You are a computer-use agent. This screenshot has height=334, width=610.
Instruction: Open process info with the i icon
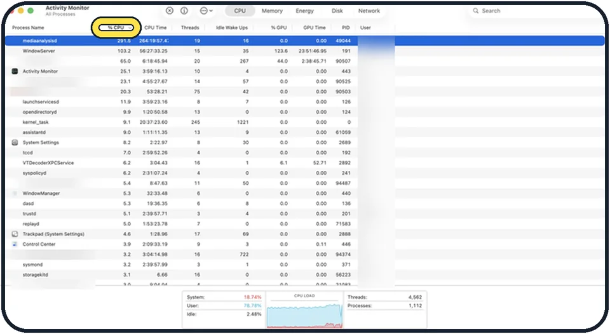[x=184, y=11]
